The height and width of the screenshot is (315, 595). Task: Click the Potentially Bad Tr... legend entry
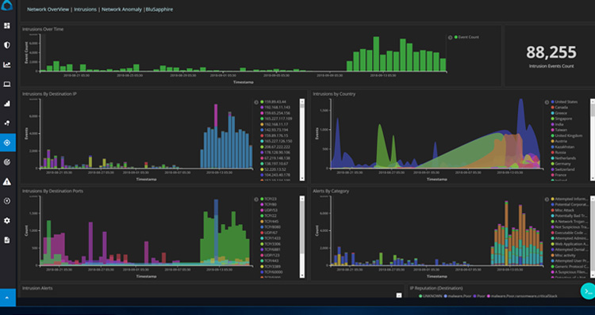pyautogui.click(x=569, y=216)
